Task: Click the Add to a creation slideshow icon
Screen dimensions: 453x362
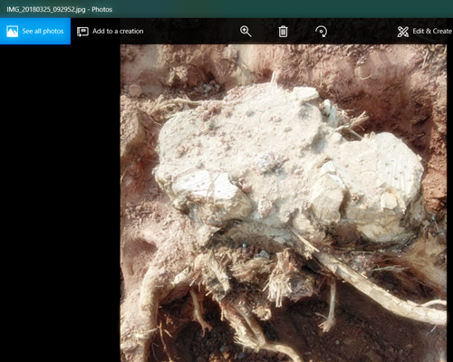Action: (82, 32)
